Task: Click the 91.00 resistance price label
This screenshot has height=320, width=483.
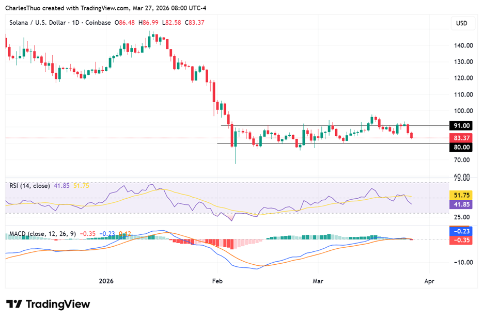Action: click(x=461, y=126)
